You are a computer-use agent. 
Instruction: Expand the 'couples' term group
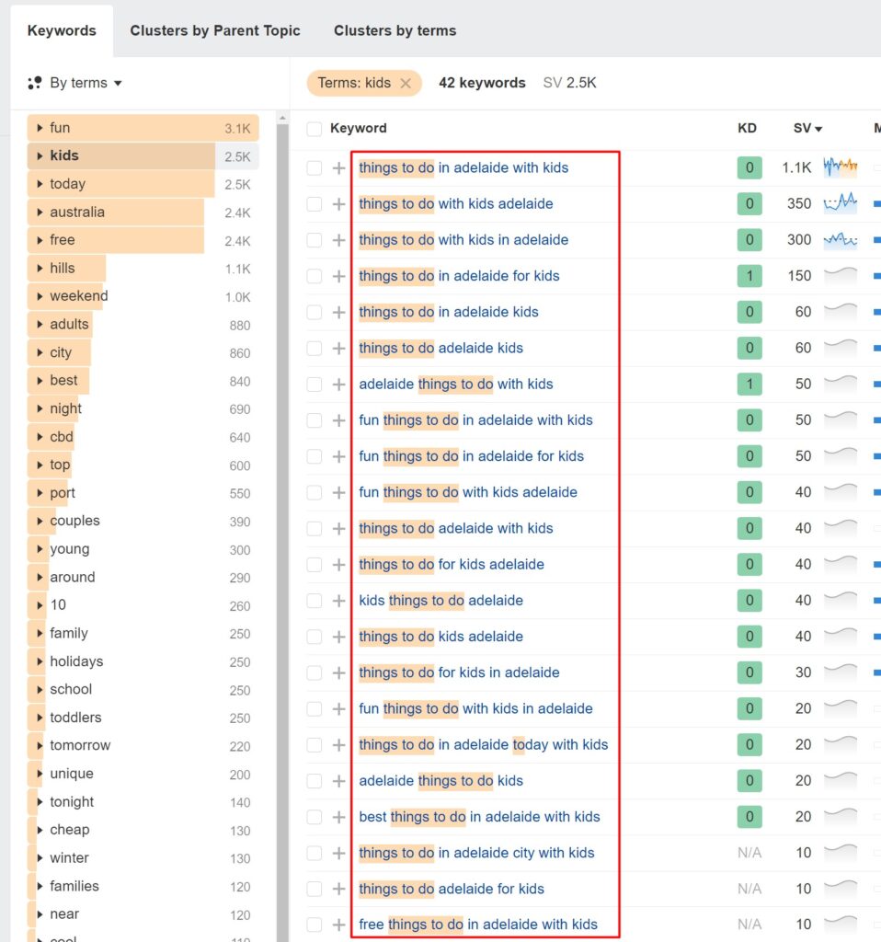pos(40,521)
